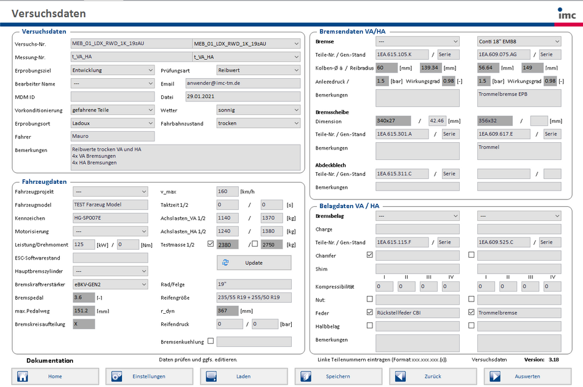Expand the Wetter dropdown showing sonnig
Image resolution: width=583 pixels, height=387 pixels.
pyautogui.click(x=297, y=110)
